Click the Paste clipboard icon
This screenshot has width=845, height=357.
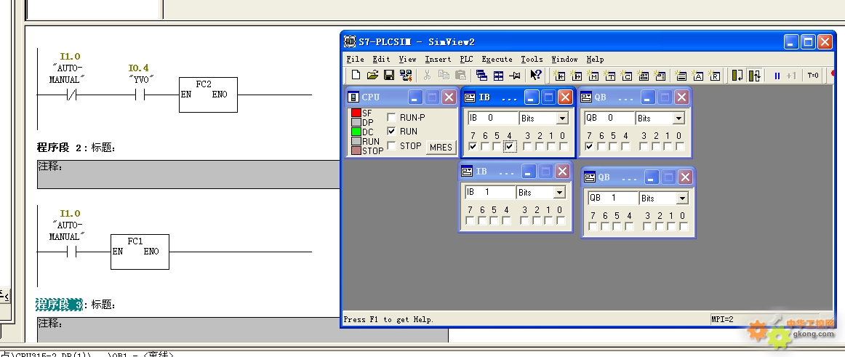point(461,76)
